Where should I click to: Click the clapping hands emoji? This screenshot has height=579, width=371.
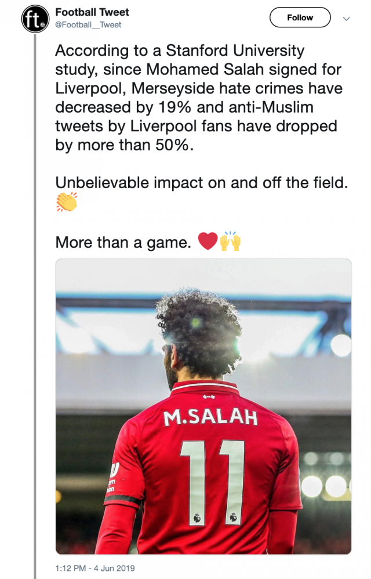pos(67,202)
